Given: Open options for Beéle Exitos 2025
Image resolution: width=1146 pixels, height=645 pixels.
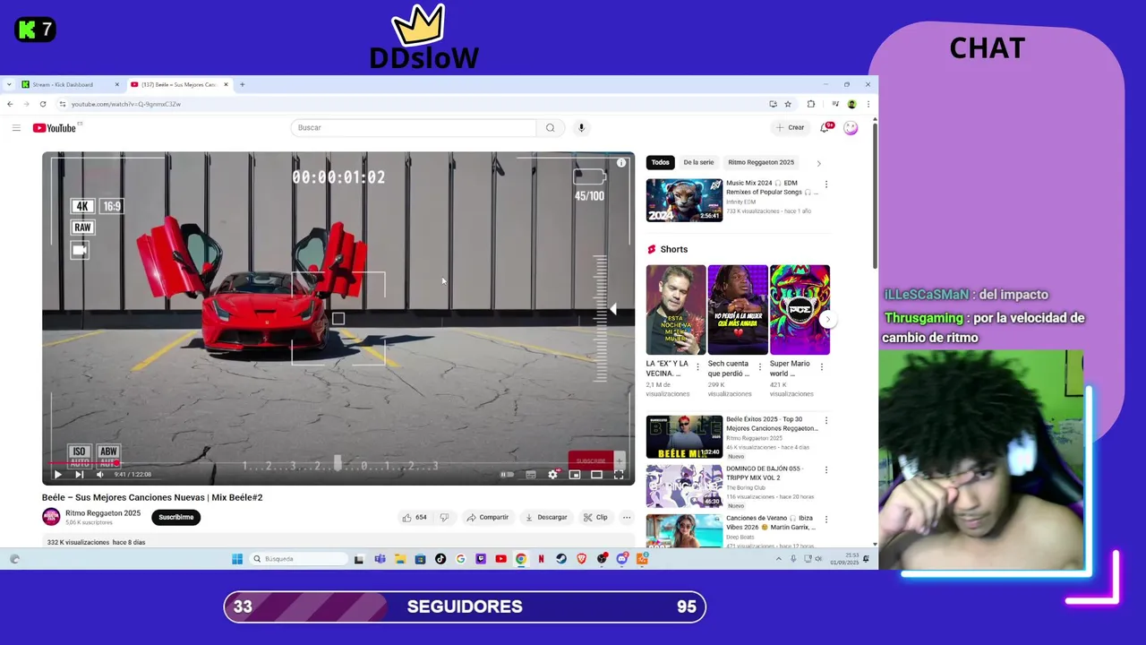Looking at the screenshot, I should click(825, 421).
